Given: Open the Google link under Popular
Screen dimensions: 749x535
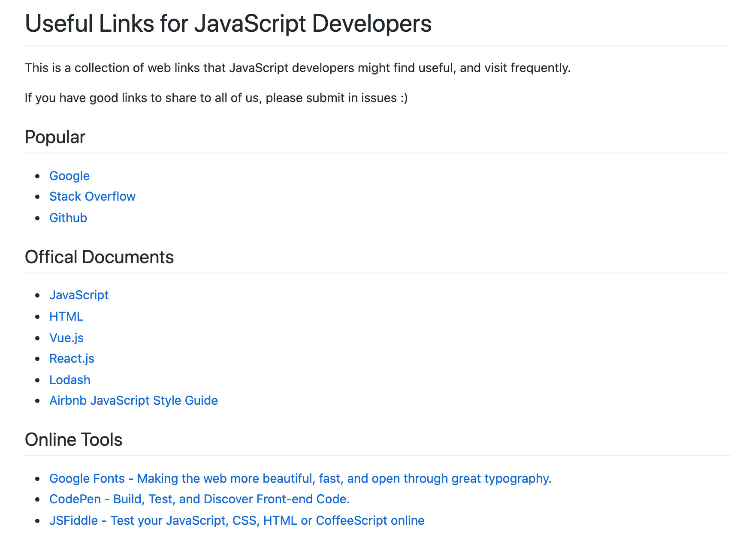Looking at the screenshot, I should [x=69, y=176].
